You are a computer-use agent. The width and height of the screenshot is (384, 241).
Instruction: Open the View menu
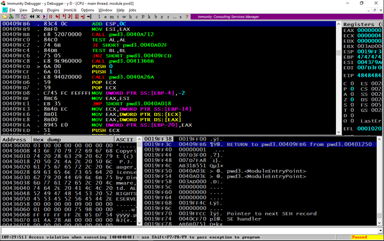23,10
